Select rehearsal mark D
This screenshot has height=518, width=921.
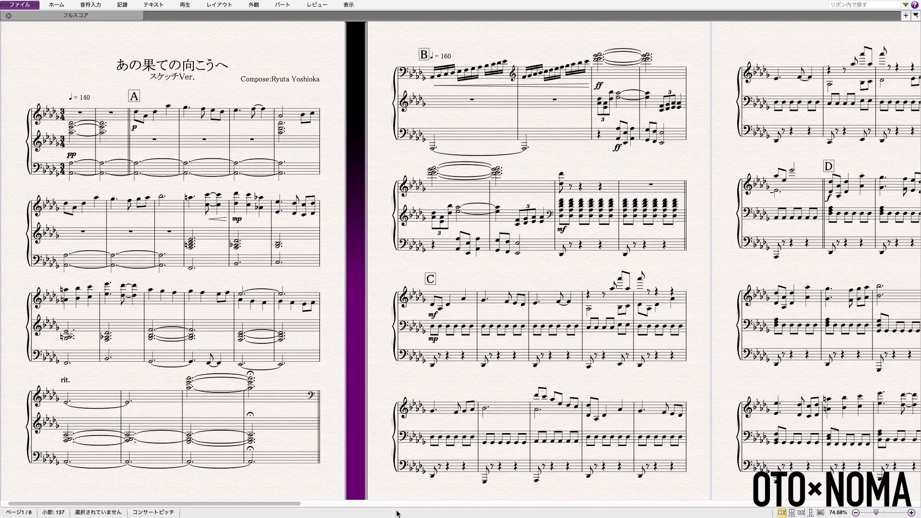click(828, 166)
